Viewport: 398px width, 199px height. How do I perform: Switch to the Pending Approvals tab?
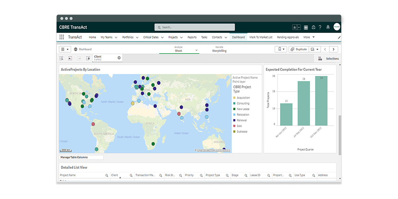click(x=288, y=37)
